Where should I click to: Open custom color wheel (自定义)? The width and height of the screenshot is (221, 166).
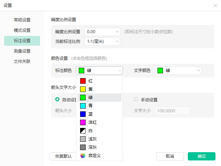coord(99,156)
